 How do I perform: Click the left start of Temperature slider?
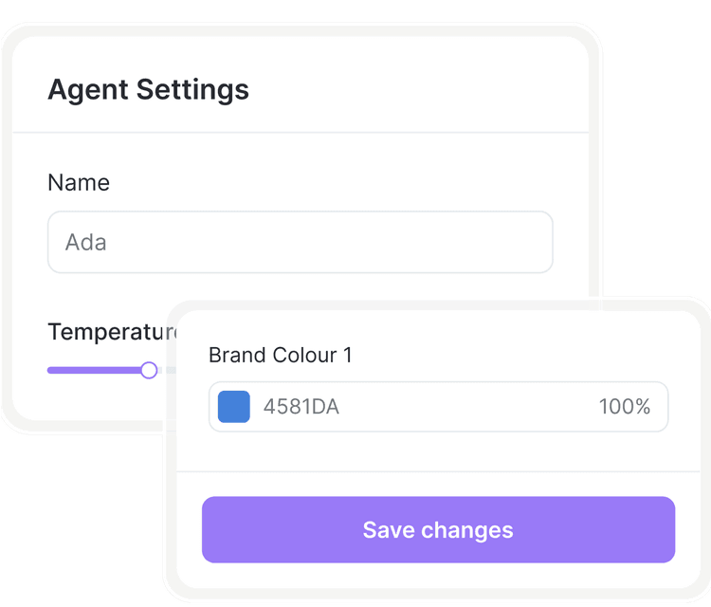pyautogui.click(x=51, y=370)
